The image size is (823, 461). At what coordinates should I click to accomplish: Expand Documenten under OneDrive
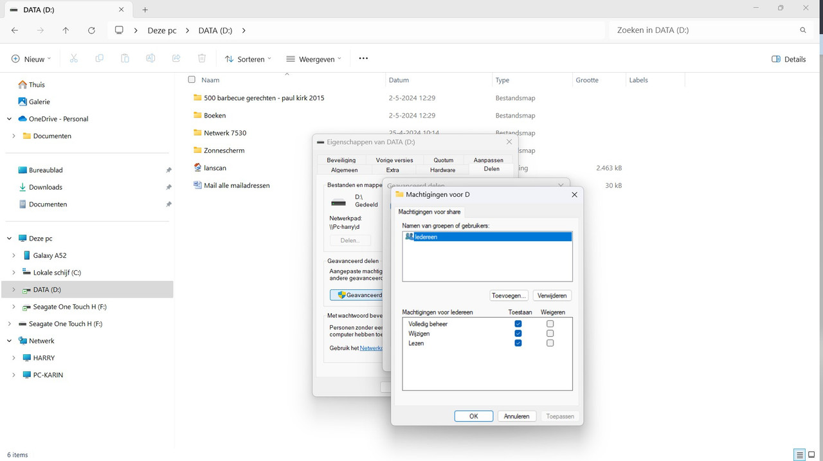(x=14, y=136)
